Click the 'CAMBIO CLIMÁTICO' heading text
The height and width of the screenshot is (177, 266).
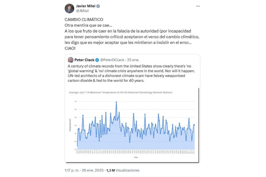click(x=83, y=19)
